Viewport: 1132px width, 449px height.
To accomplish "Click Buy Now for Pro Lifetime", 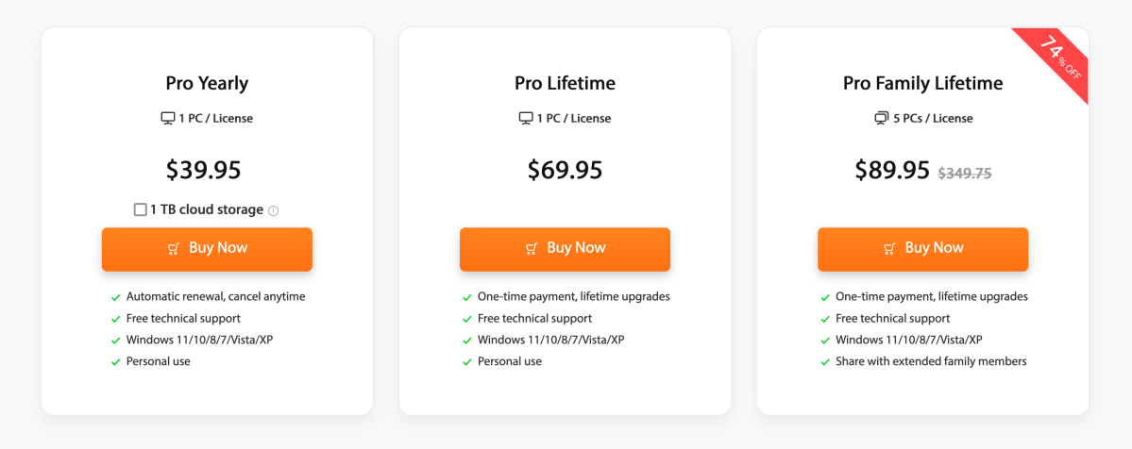I will click(x=566, y=249).
